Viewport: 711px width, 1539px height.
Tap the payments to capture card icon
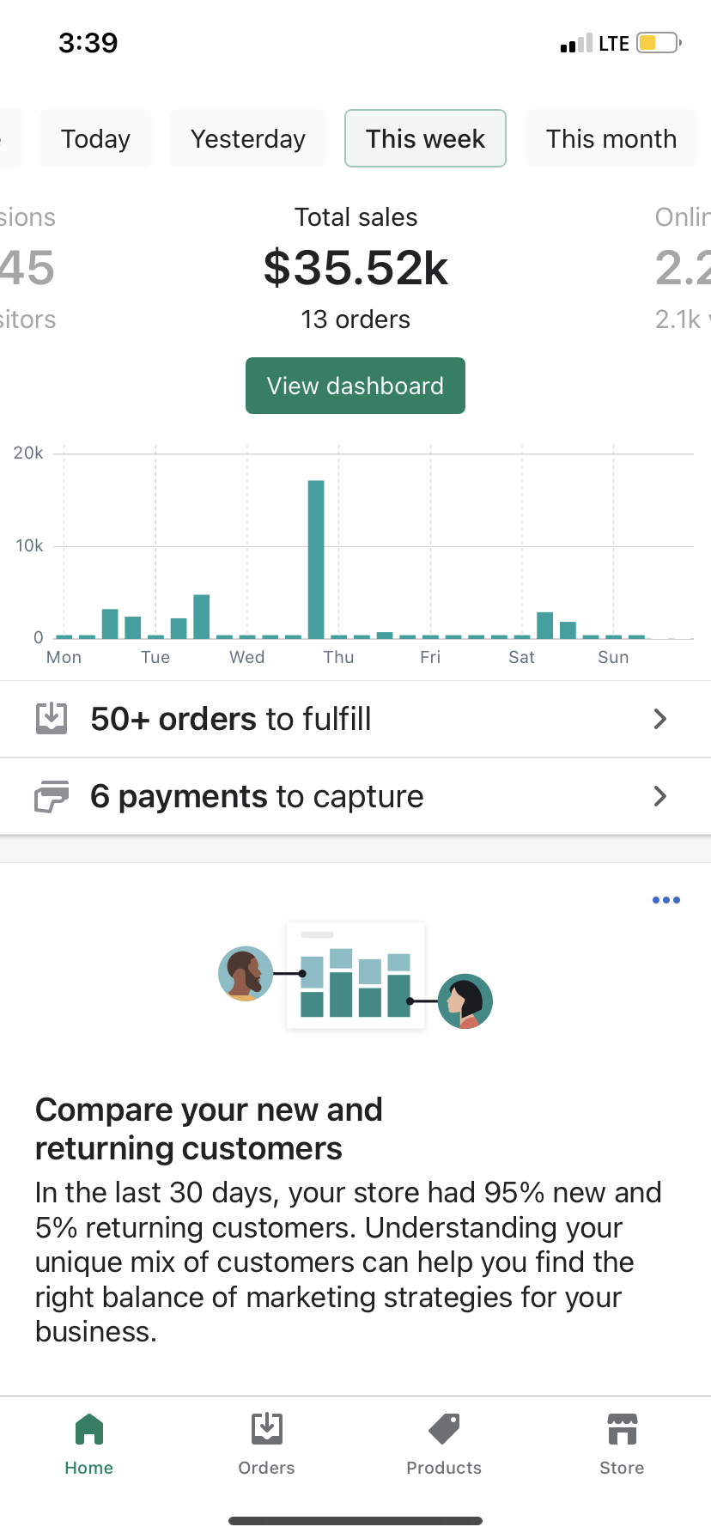[x=52, y=796]
